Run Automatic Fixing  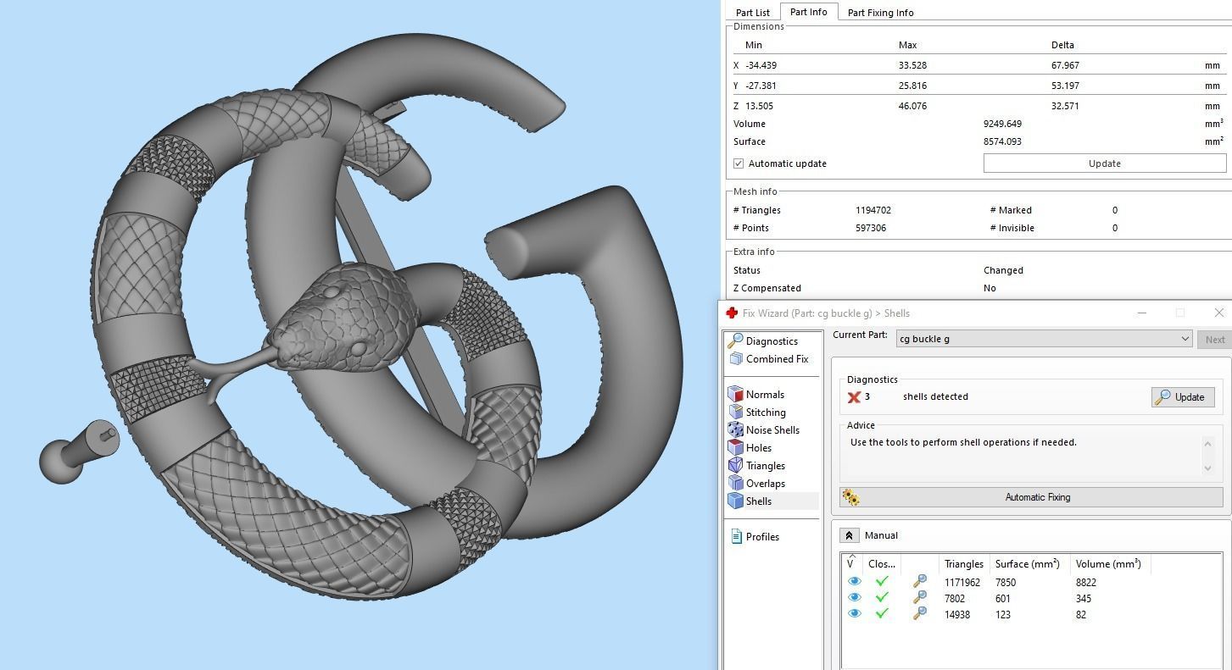(1031, 497)
